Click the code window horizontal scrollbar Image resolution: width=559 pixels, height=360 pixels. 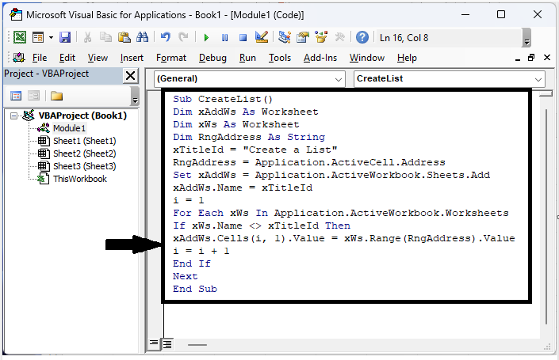point(197,345)
